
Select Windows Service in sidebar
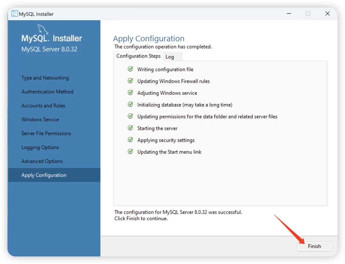pyautogui.click(x=40, y=119)
